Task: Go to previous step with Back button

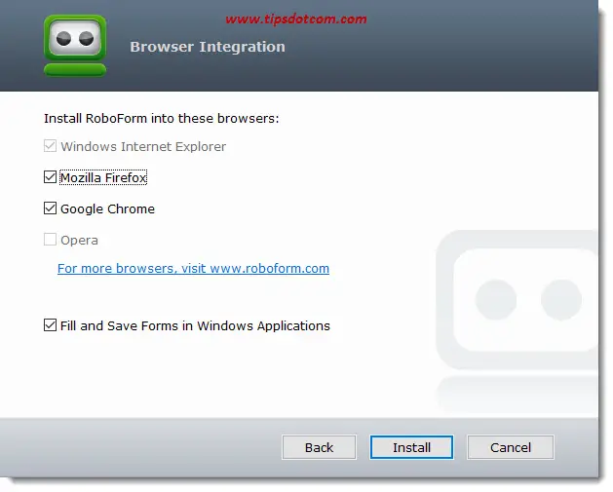Action: [319, 447]
